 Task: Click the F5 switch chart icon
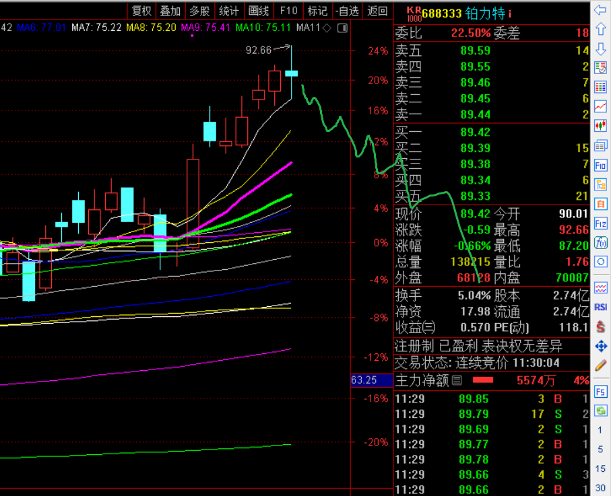coord(600,392)
